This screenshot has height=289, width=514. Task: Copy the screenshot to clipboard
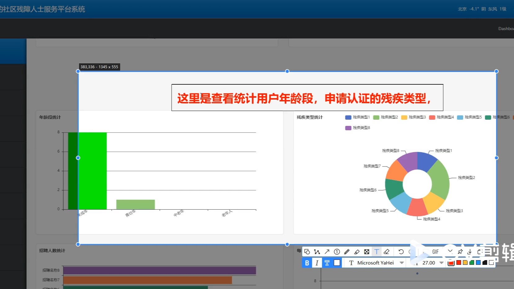(480, 251)
